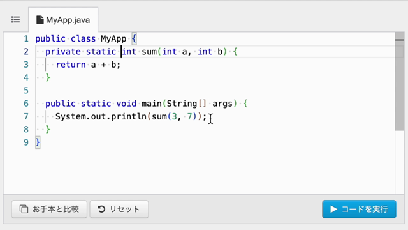Click line number 1 in gutter

[x=26, y=39]
